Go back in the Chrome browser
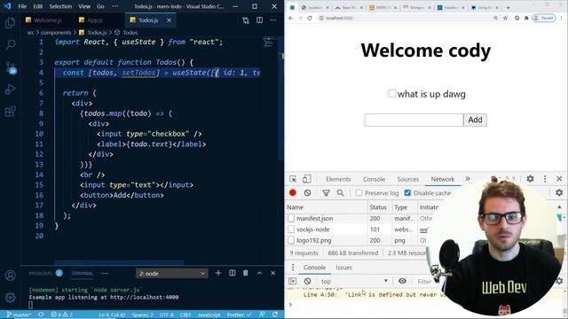Image resolution: width=568 pixels, height=319 pixels. (x=291, y=18)
